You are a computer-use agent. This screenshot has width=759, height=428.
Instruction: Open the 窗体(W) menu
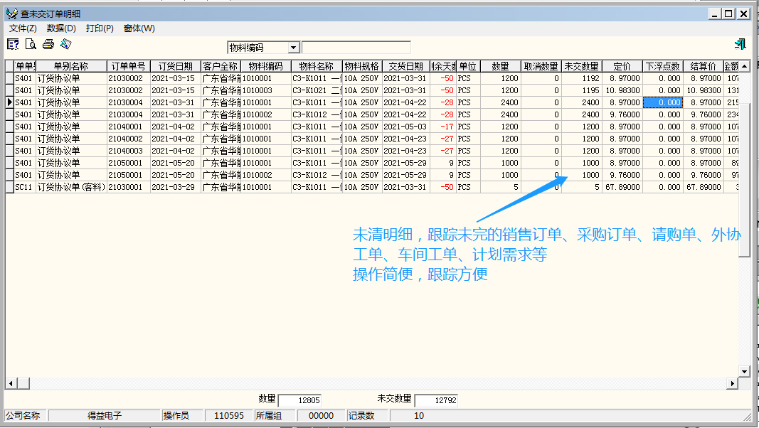(139, 28)
